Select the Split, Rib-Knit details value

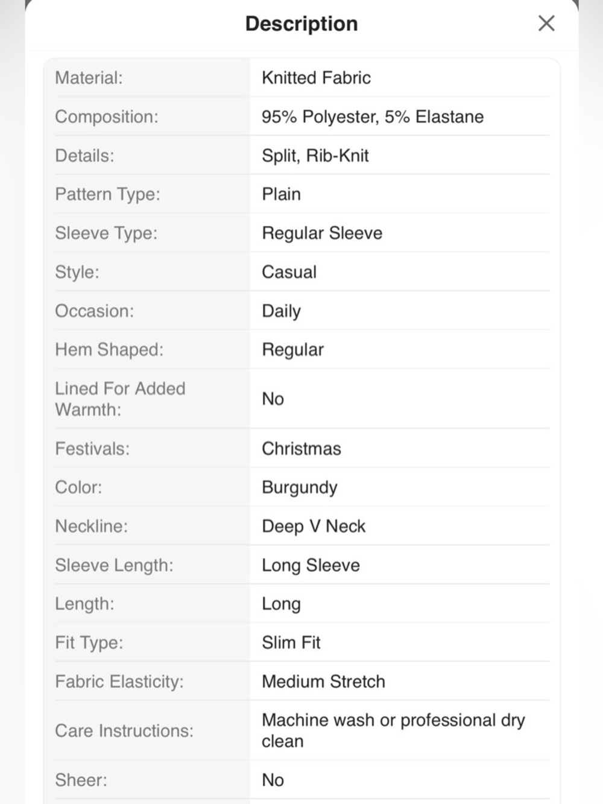click(315, 156)
